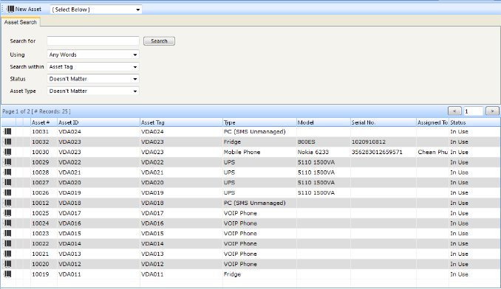This screenshot has height=289, width=501.
Task: Sort by the Asset # column header
Action: (44, 122)
